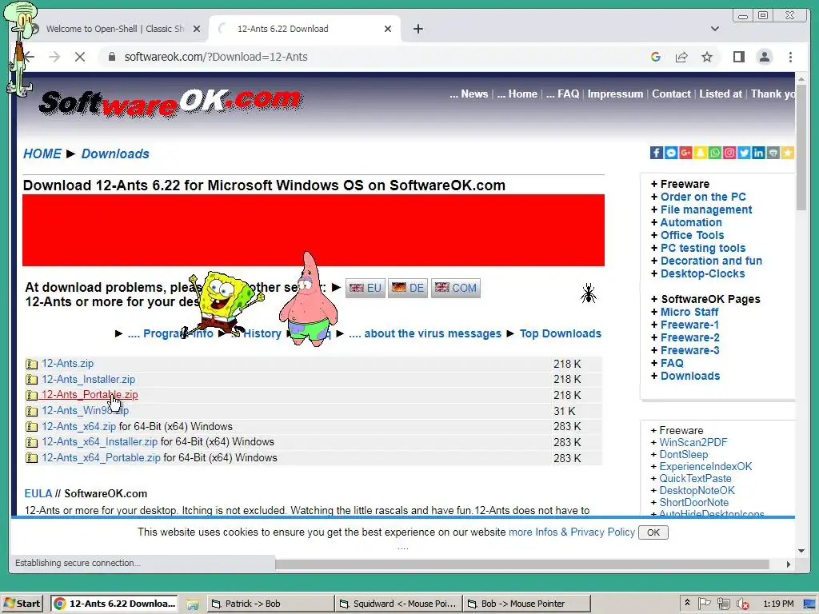Download 12-Ants_Installer.zip
The height and width of the screenshot is (614, 819).
point(88,379)
